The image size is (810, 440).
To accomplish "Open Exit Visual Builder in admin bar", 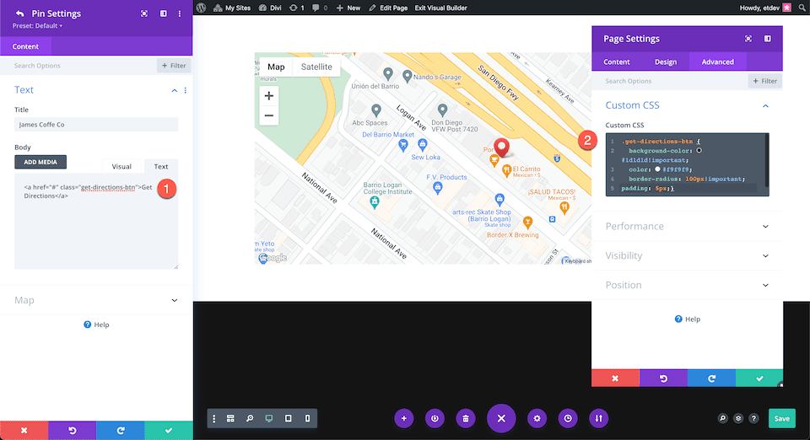I will tap(440, 8).
